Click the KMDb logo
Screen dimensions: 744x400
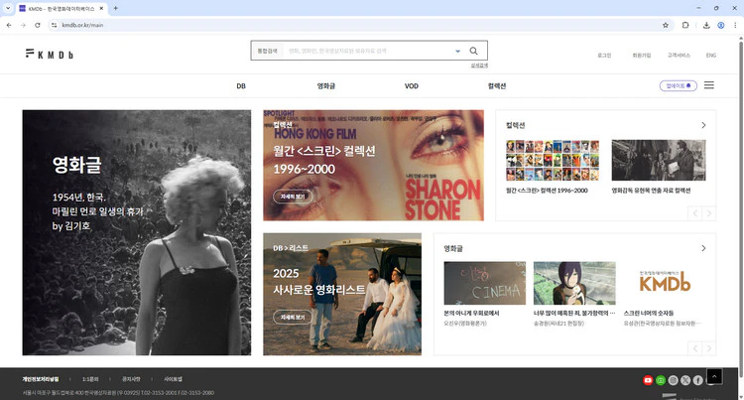[x=48, y=52]
